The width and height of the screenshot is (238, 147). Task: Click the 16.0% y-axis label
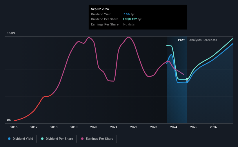(x=11, y=33)
